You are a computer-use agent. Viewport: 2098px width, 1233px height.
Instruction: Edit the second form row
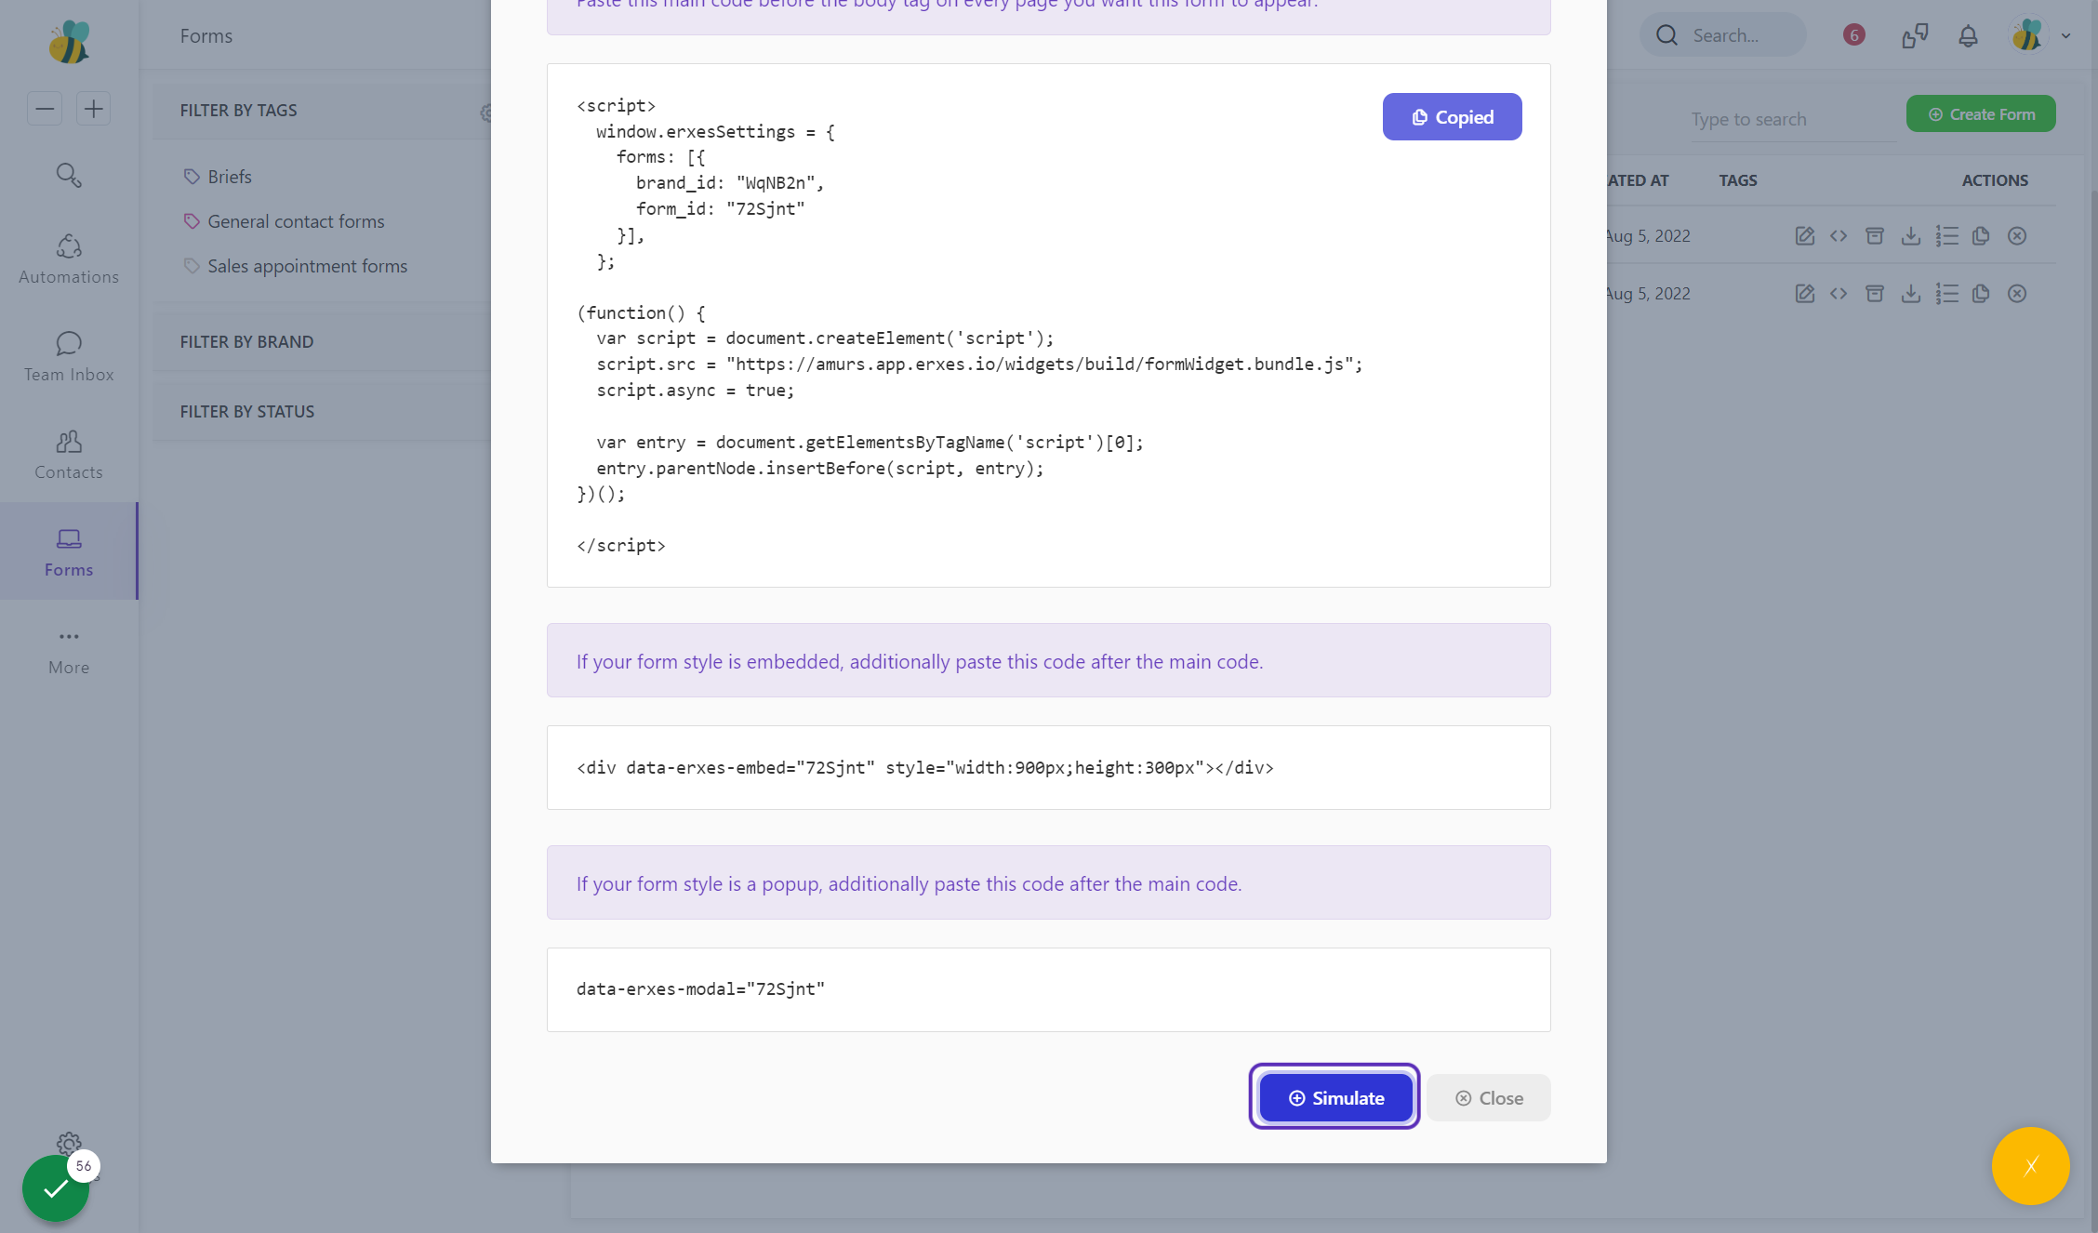pyautogui.click(x=1805, y=294)
